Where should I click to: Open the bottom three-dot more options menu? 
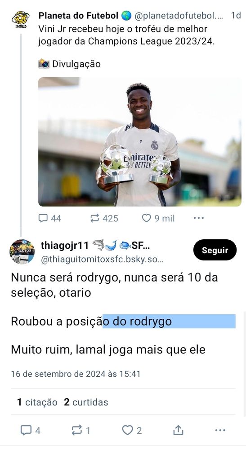[x=220, y=431]
